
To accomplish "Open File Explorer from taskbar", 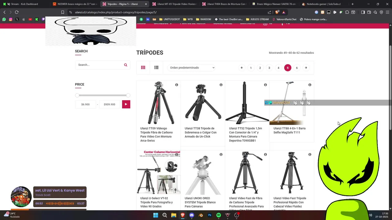I will coord(174,215).
